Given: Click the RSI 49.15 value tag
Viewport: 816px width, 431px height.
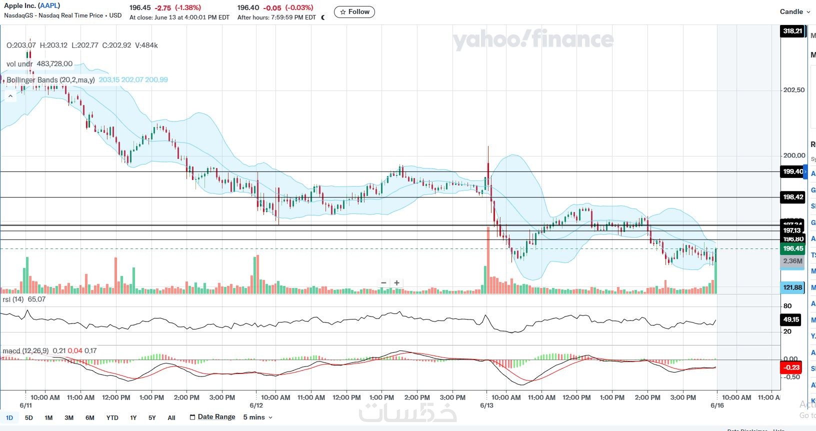Looking at the screenshot, I should [x=791, y=319].
